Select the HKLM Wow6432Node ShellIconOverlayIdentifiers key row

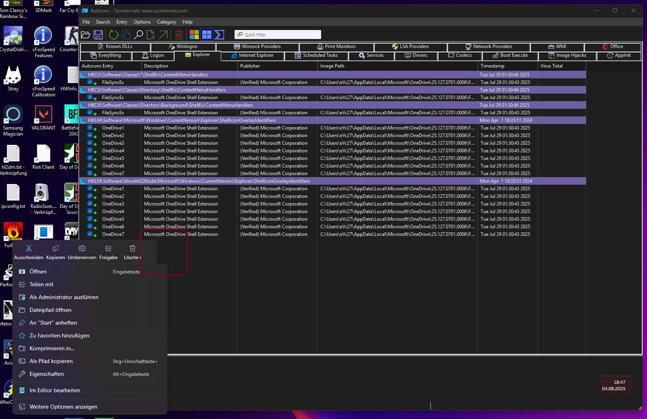click(x=333, y=181)
